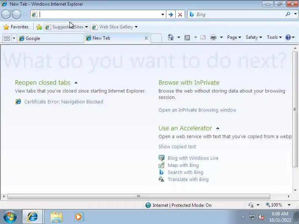
Task: Click the Show copied text link
Action: click(x=177, y=147)
